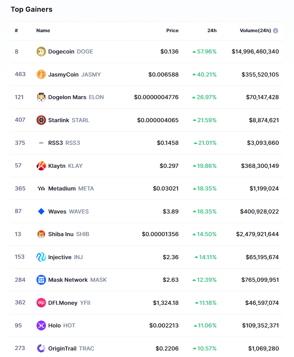Click the Starlink coin logo icon
Image resolution: width=294 pixels, height=357 pixels.
pos(41,120)
